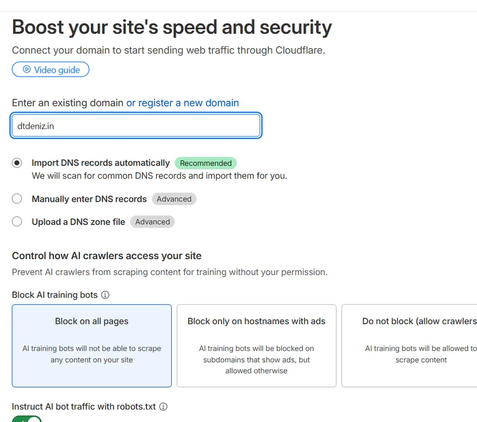Pick the Do not block crawlers option
Screen dimensions: 477x422
coord(409,346)
